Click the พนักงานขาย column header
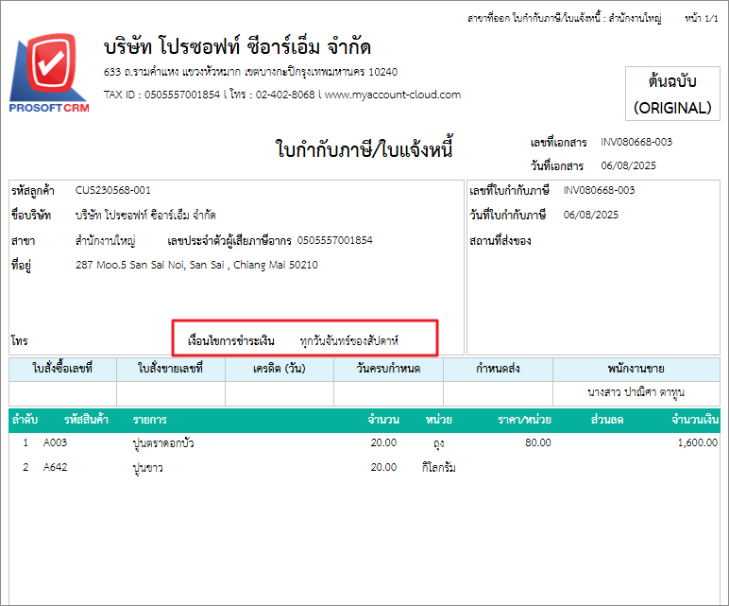Image resolution: width=729 pixels, height=606 pixels. pyautogui.click(x=638, y=369)
